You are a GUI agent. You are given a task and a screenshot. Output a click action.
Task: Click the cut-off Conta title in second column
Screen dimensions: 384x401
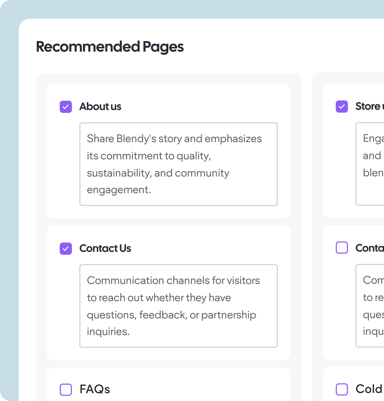click(369, 248)
